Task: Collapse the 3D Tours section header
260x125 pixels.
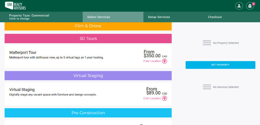Action: [88, 39]
